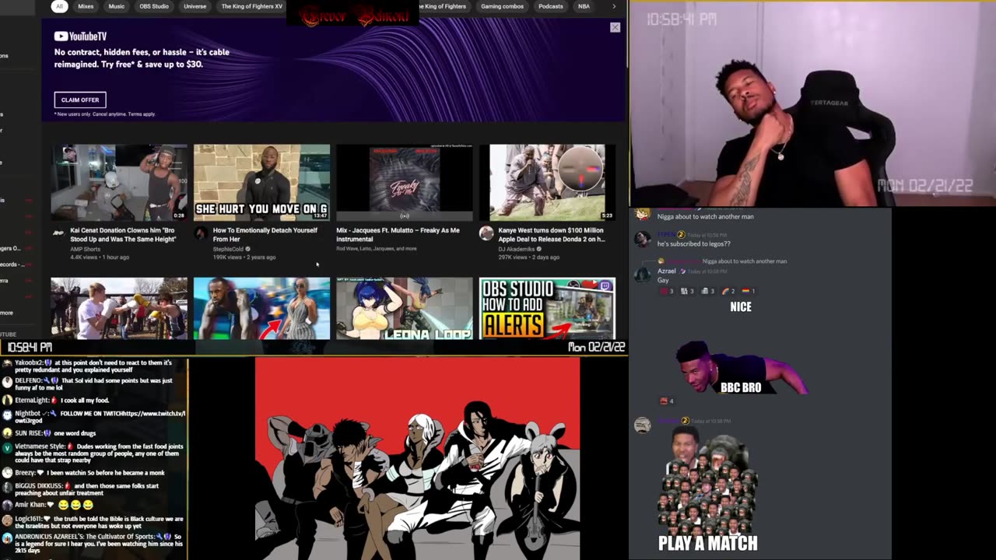Image resolution: width=996 pixels, height=560 pixels.
Task: Select the Universe chip
Action: [195, 6]
